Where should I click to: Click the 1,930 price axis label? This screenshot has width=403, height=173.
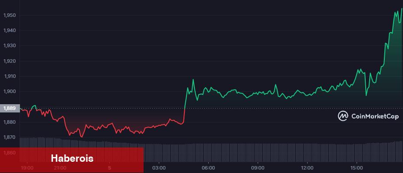[x=10, y=46]
